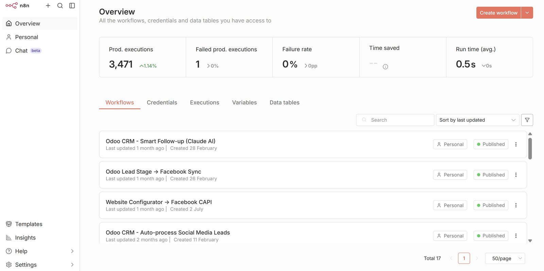544x271 pixels.
Task: Click 'Created 28 February' text
Action: point(193,148)
